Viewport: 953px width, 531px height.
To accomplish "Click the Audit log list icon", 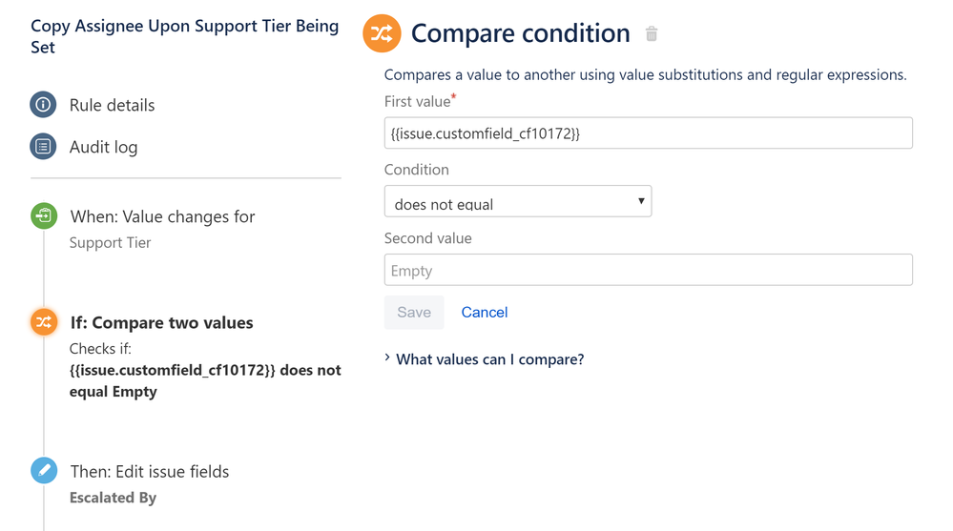I will [x=43, y=147].
